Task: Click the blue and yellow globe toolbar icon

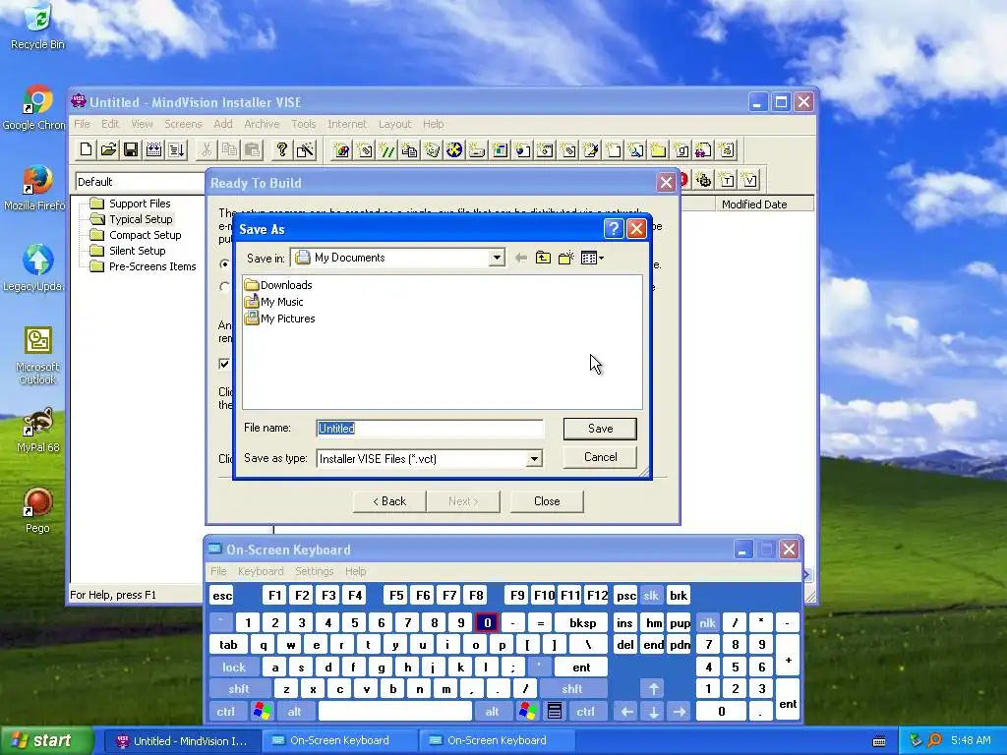Action: [454, 150]
